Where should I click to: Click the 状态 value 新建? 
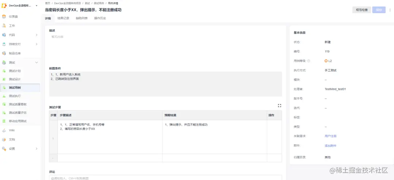pos(327,42)
